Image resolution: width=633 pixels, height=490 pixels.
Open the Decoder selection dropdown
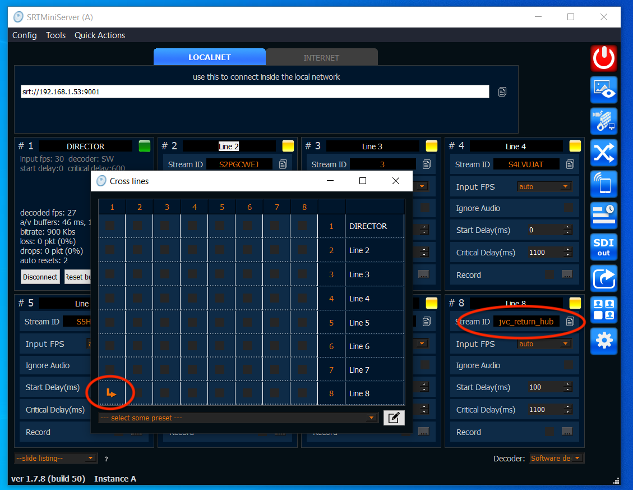(556, 459)
